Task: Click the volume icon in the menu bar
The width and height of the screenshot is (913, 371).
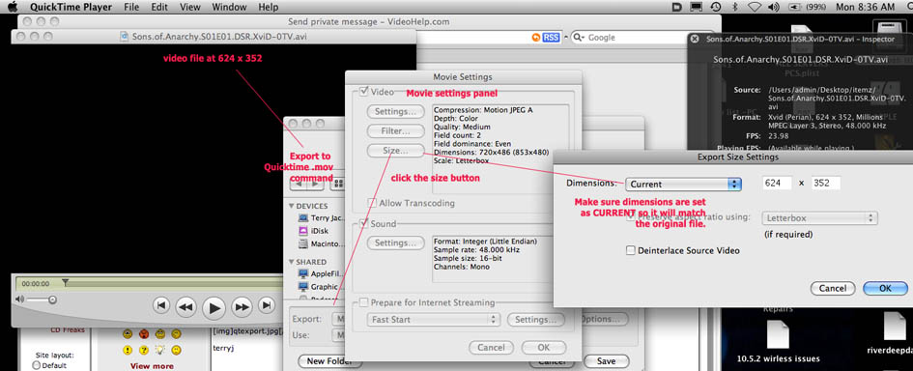Action: [773, 7]
